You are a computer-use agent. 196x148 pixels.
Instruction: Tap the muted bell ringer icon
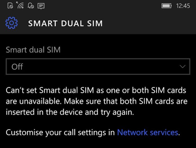point(31,6)
